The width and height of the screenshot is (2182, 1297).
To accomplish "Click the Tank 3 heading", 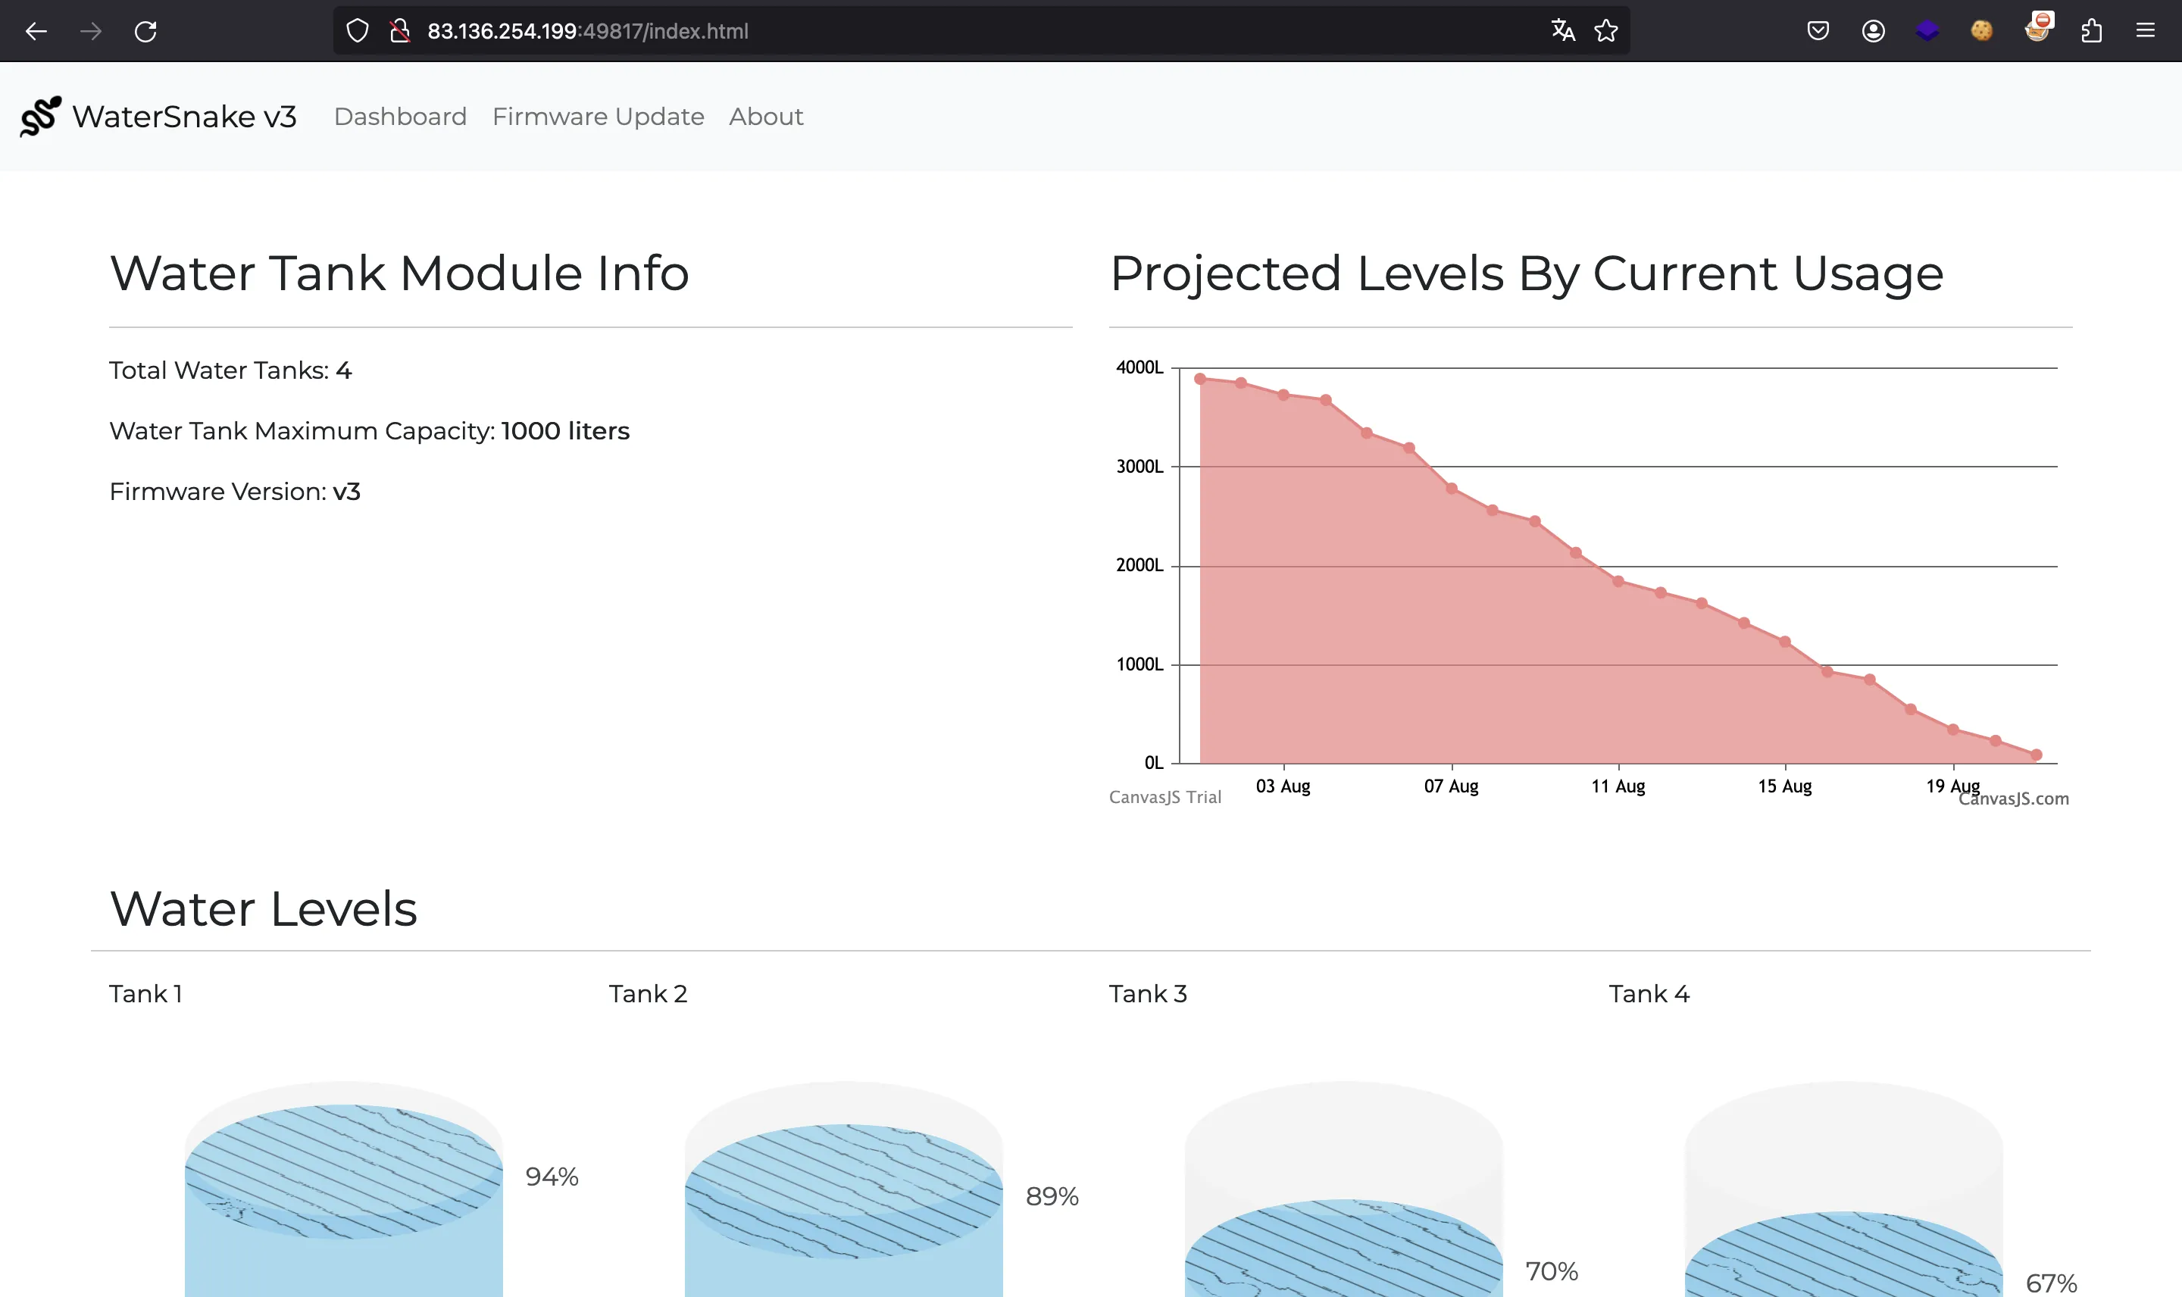I will pos(1149,994).
